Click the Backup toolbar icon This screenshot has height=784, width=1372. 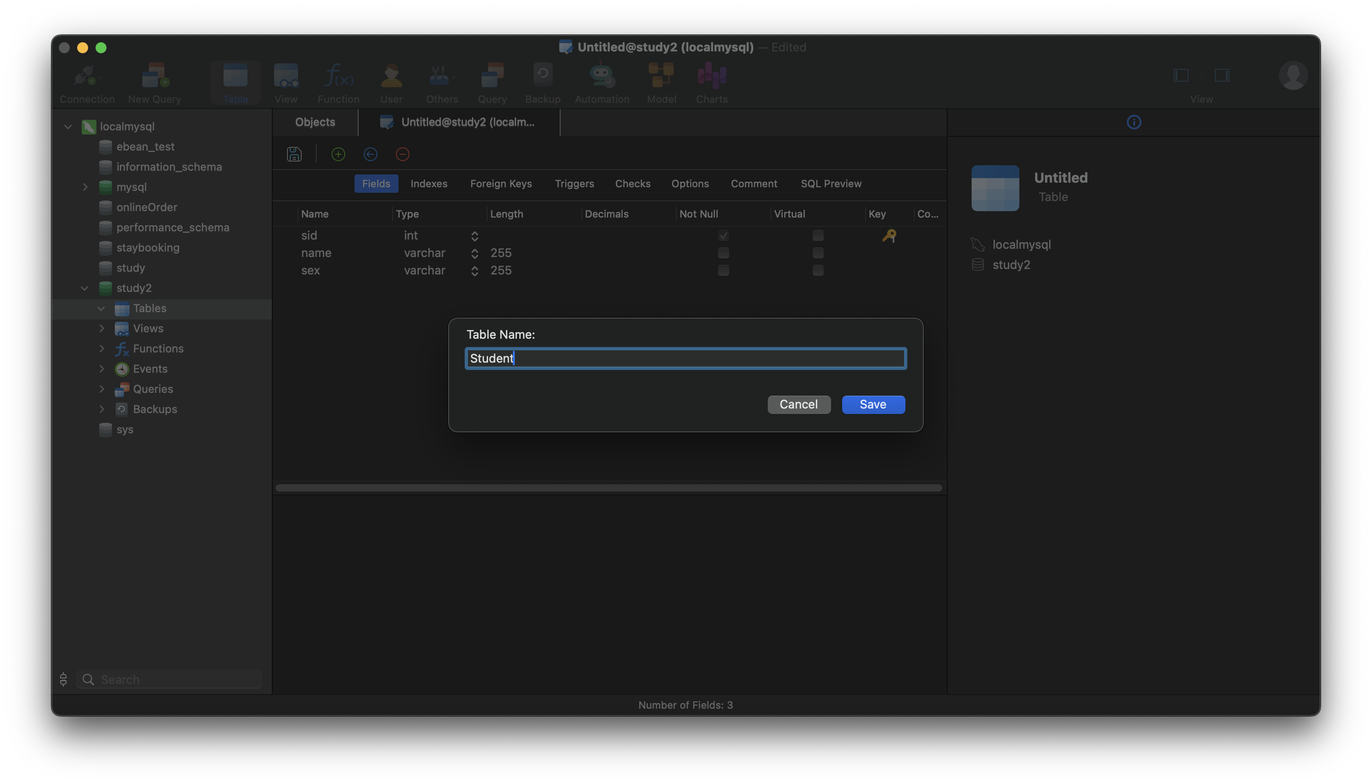[542, 82]
